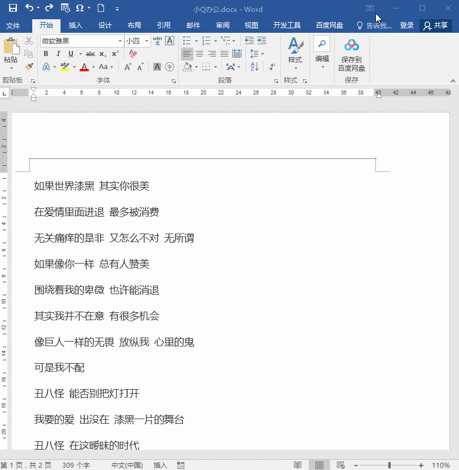Switch to the 布局 (Layout) tab
Image resolution: width=459 pixels, height=470 pixels.
click(x=134, y=25)
